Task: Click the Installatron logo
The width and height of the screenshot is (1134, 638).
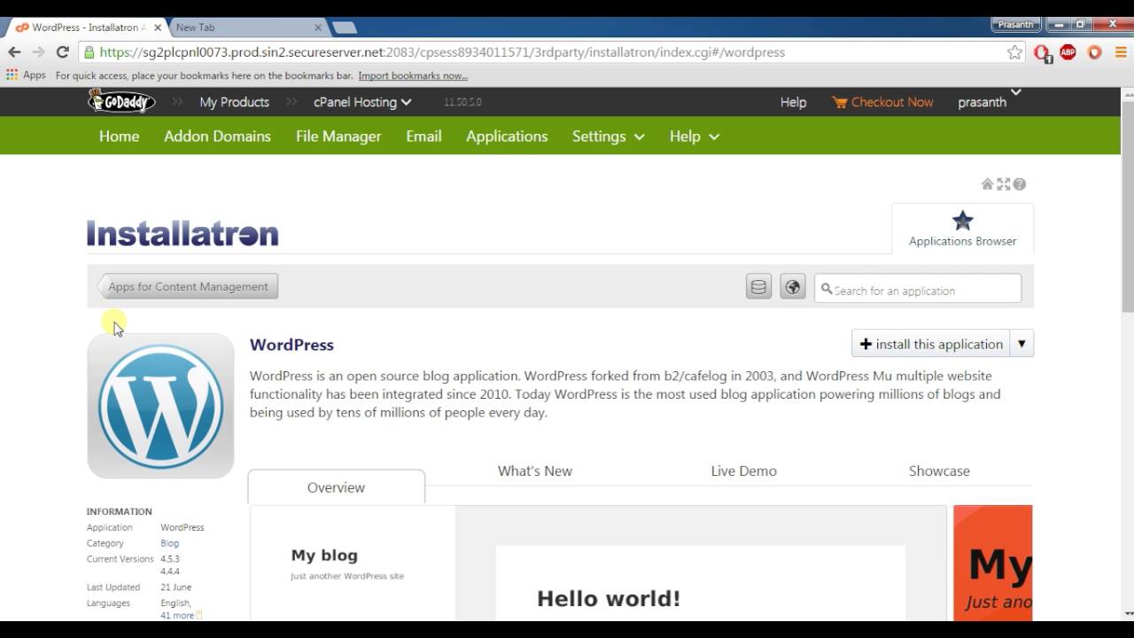Action: click(183, 233)
